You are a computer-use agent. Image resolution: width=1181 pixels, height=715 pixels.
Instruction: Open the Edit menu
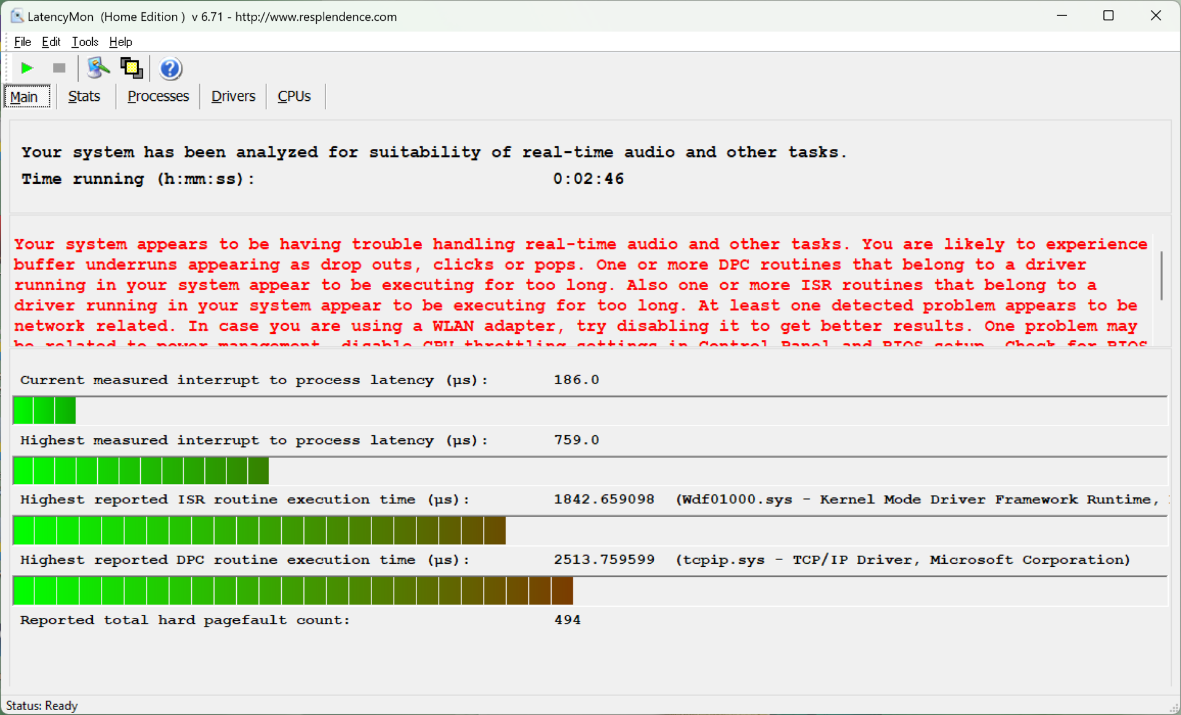pos(51,42)
